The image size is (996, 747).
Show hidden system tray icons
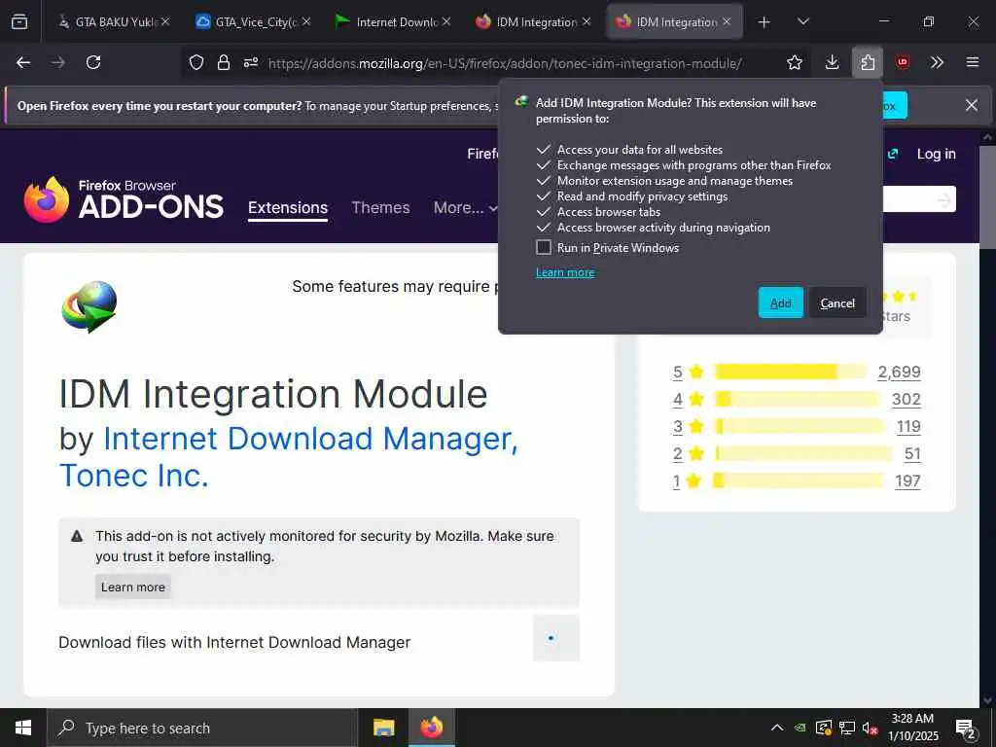click(x=777, y=728)
